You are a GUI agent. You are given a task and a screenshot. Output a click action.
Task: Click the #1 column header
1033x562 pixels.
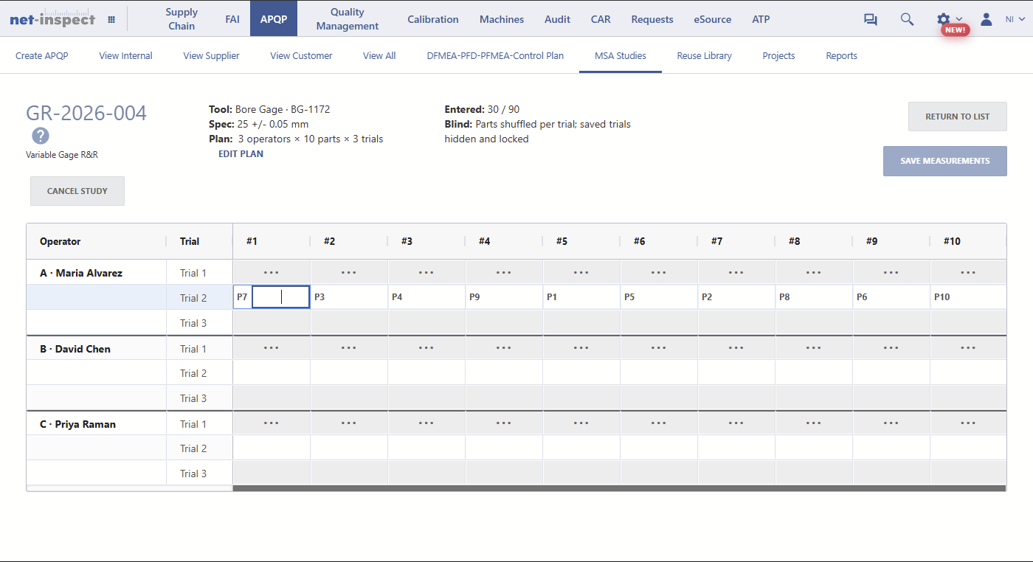[272, 241]
